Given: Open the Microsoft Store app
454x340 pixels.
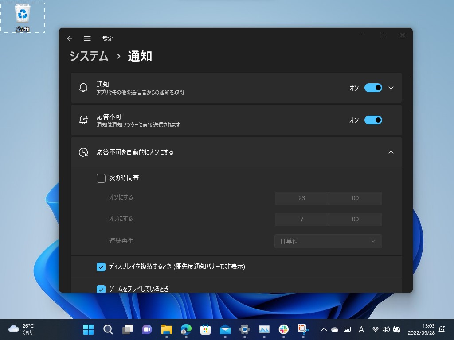Looking at the screenshot, I should click(x=205, y=329).
